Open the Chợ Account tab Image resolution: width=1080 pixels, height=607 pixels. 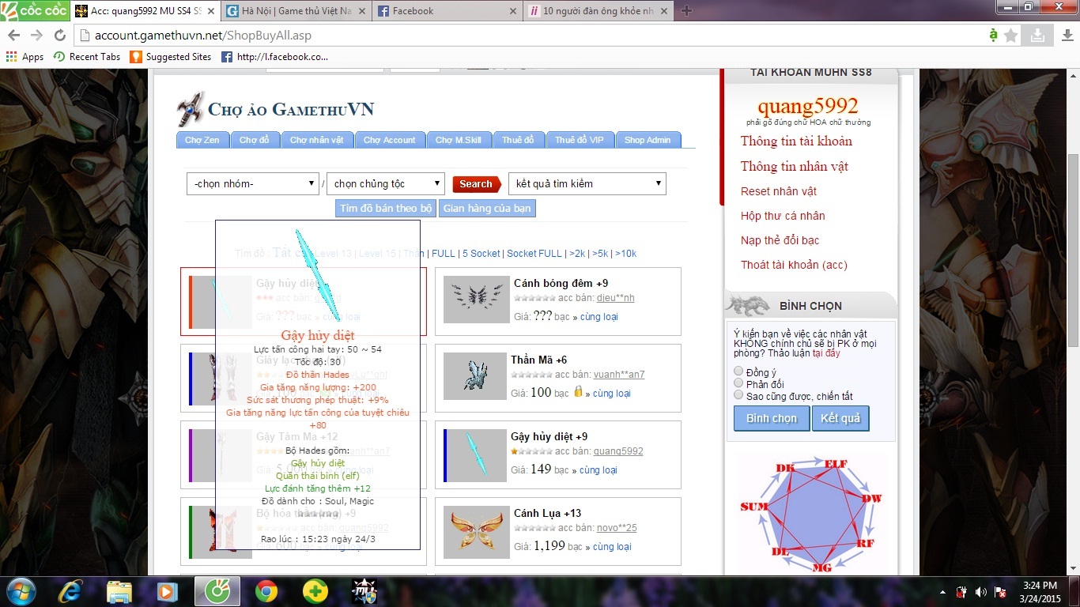(390, 140)
